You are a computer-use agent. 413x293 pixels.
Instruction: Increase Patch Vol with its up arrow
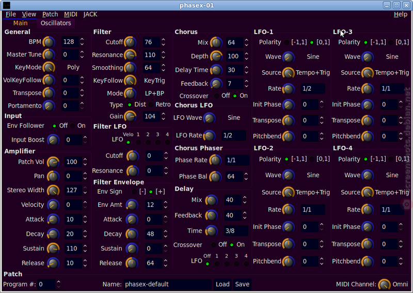(x=85, y=160)
